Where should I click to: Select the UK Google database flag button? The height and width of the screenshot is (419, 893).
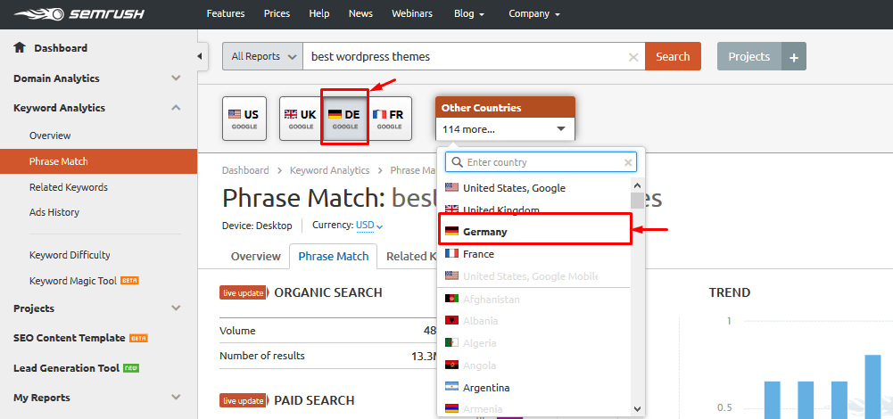(x=301, y=119)
